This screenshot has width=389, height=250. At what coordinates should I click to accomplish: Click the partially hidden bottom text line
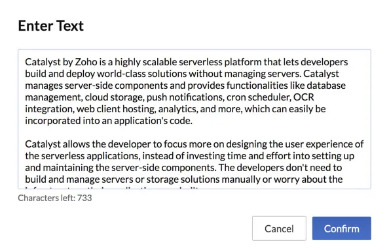click(113, 188)
